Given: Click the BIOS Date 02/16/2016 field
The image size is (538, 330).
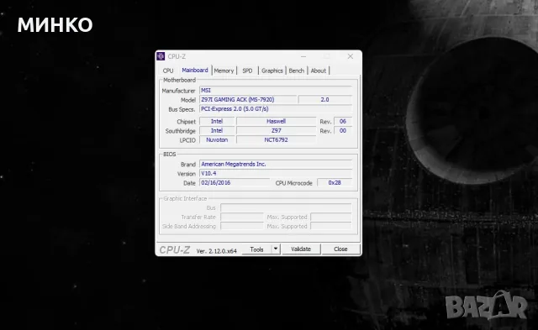Looking at the screenshot, I should click(235, 183).
